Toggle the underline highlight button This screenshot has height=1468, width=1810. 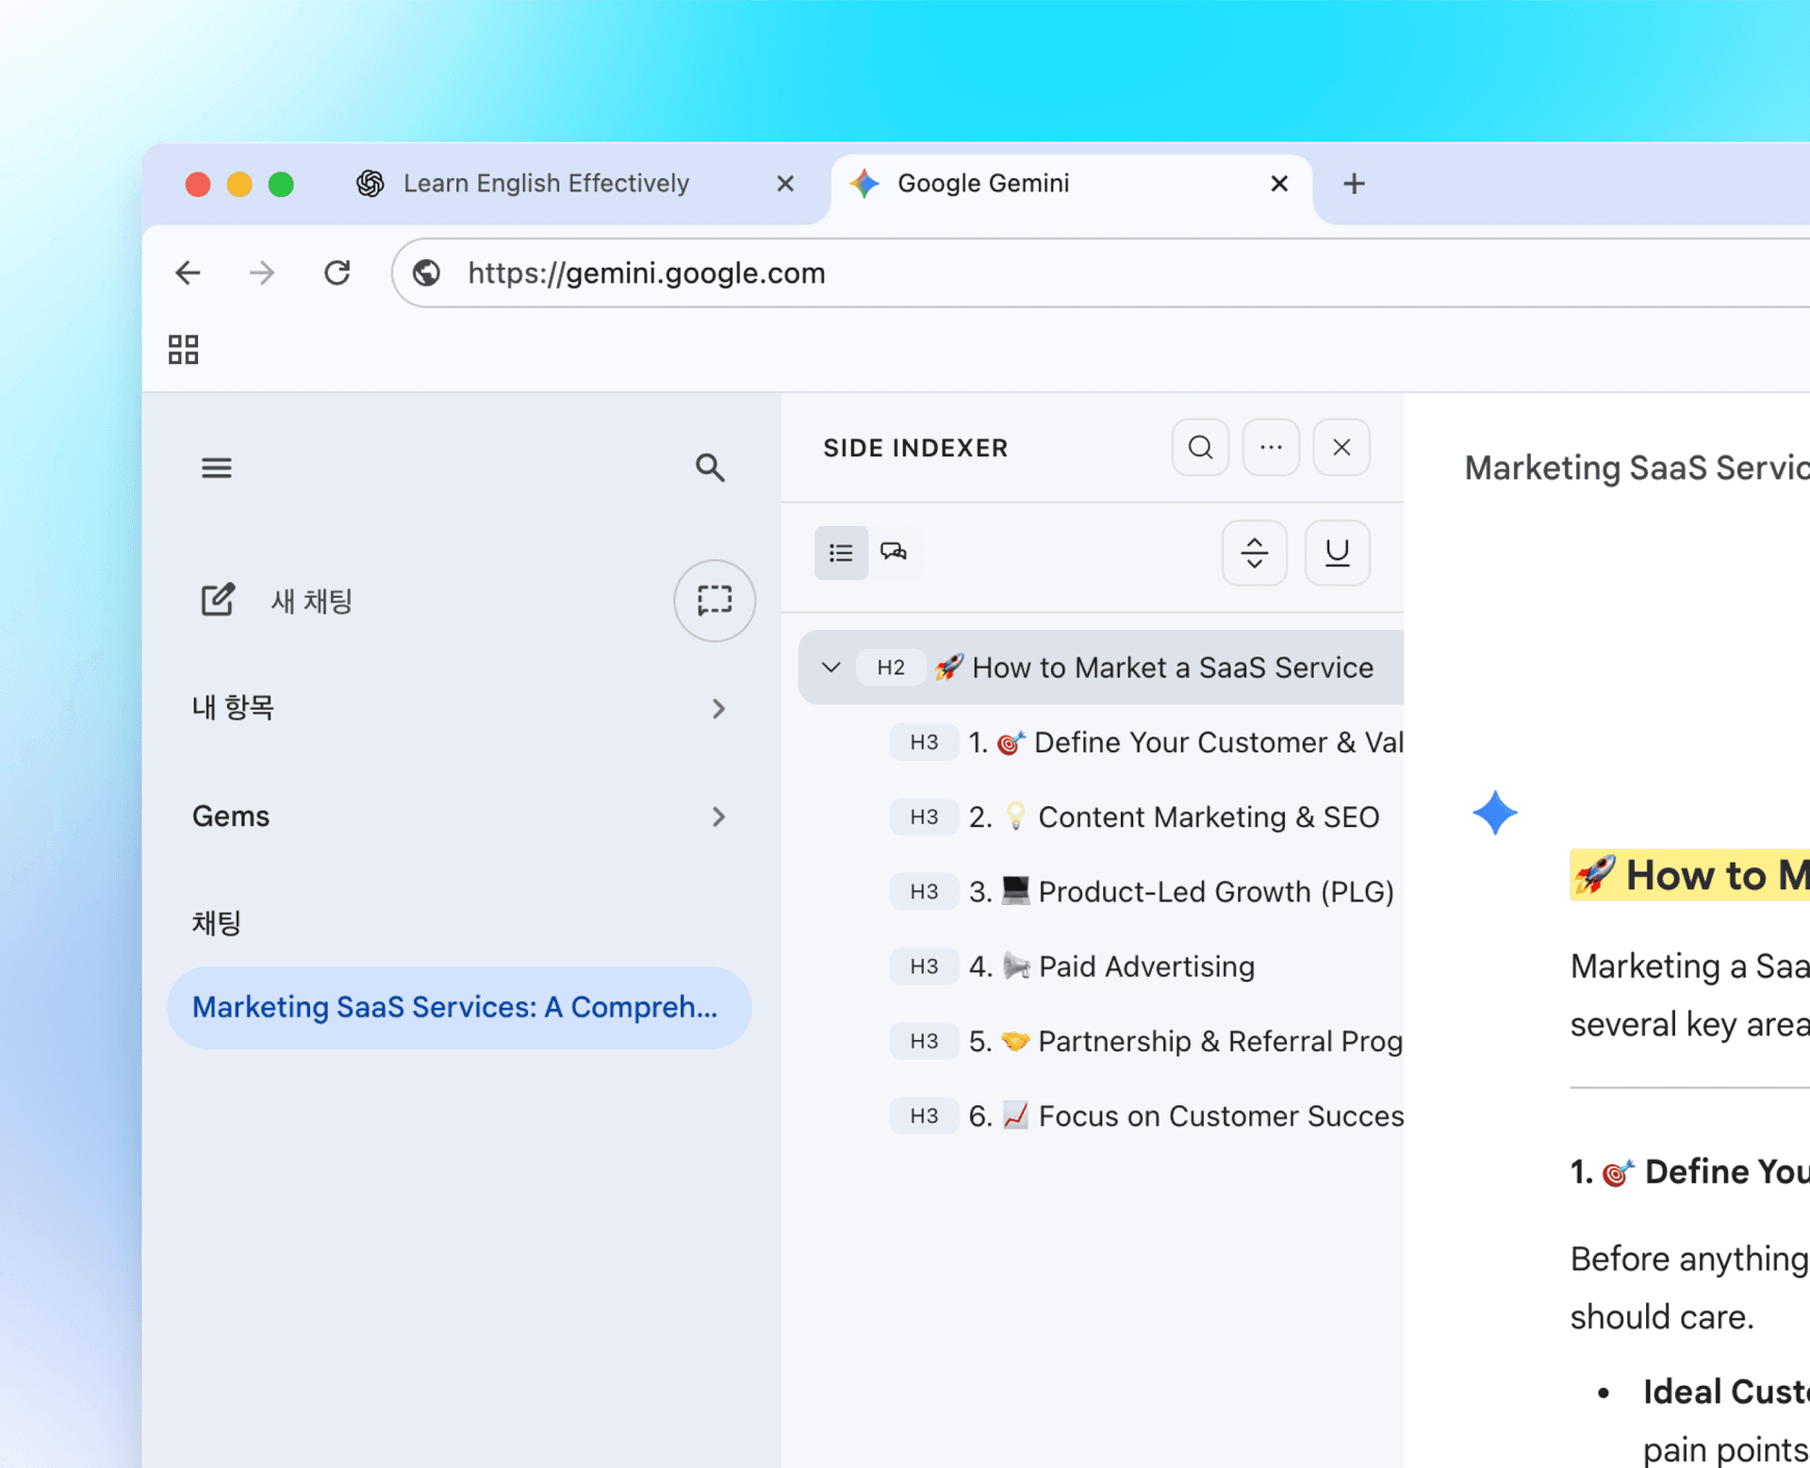click(x=1337, y=553)
